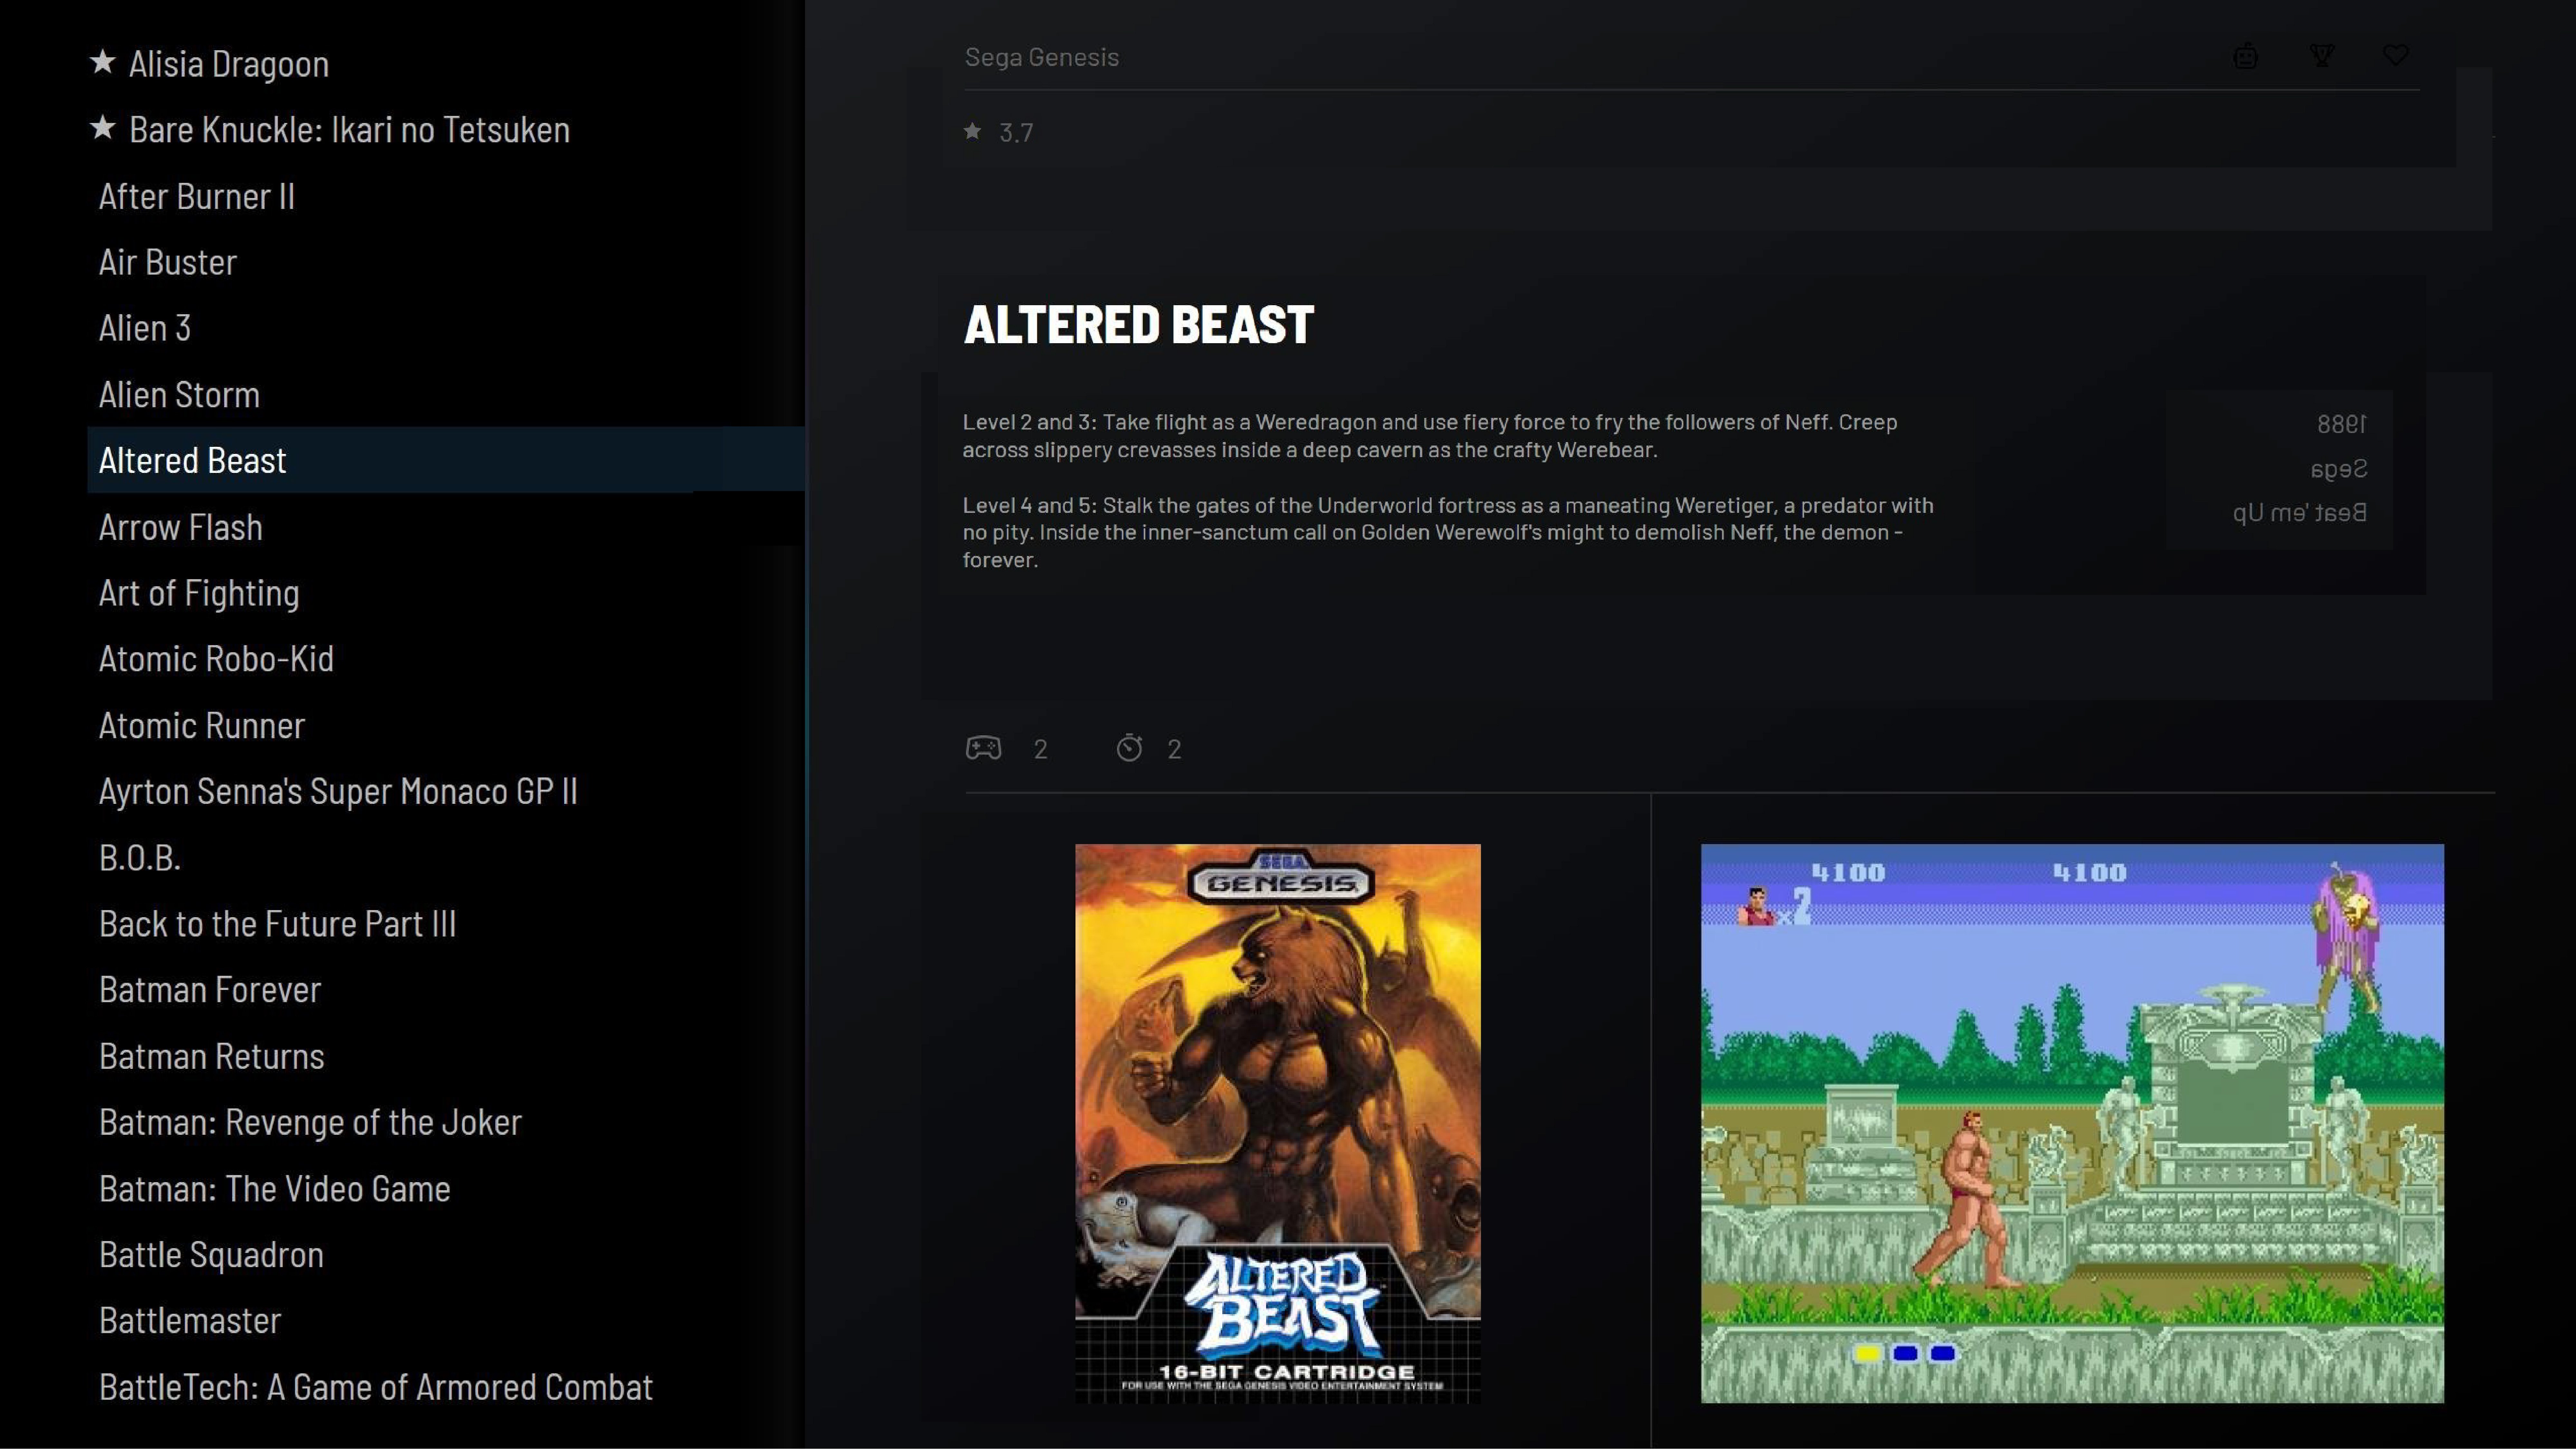Choose Air Buster in the game list
2576x1449 pixels.
[x=168, y=262]
